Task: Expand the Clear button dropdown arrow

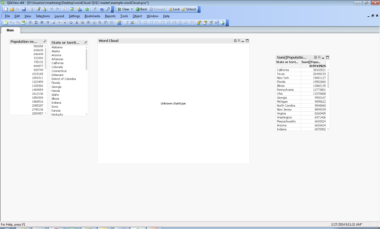Action: point(132,9)
